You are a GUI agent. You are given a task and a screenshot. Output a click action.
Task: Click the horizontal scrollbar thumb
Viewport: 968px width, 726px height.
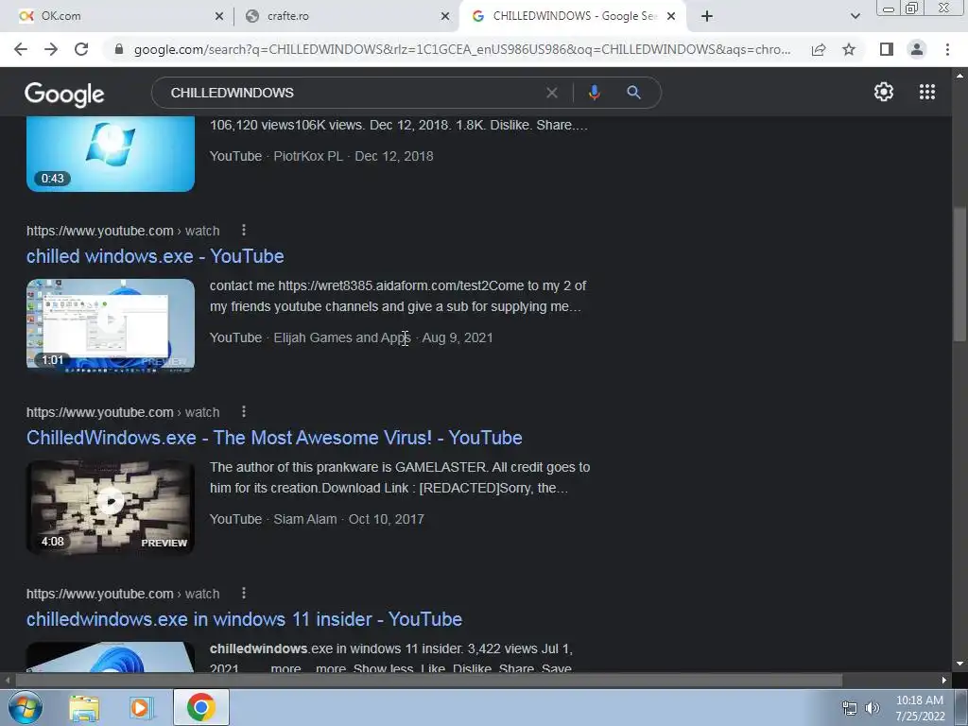429,681
